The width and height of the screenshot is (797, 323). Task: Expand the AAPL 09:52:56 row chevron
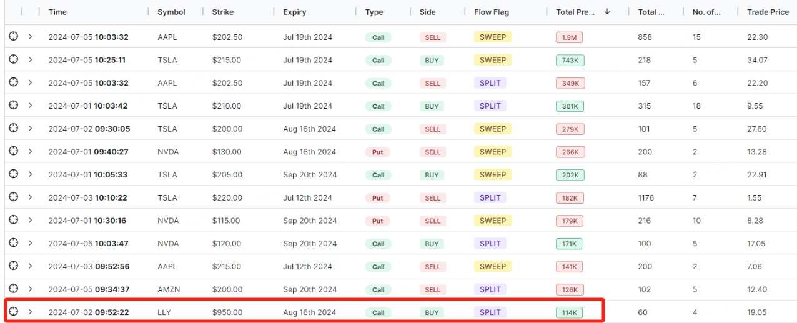pyautogui.click(x=30, y=266)
